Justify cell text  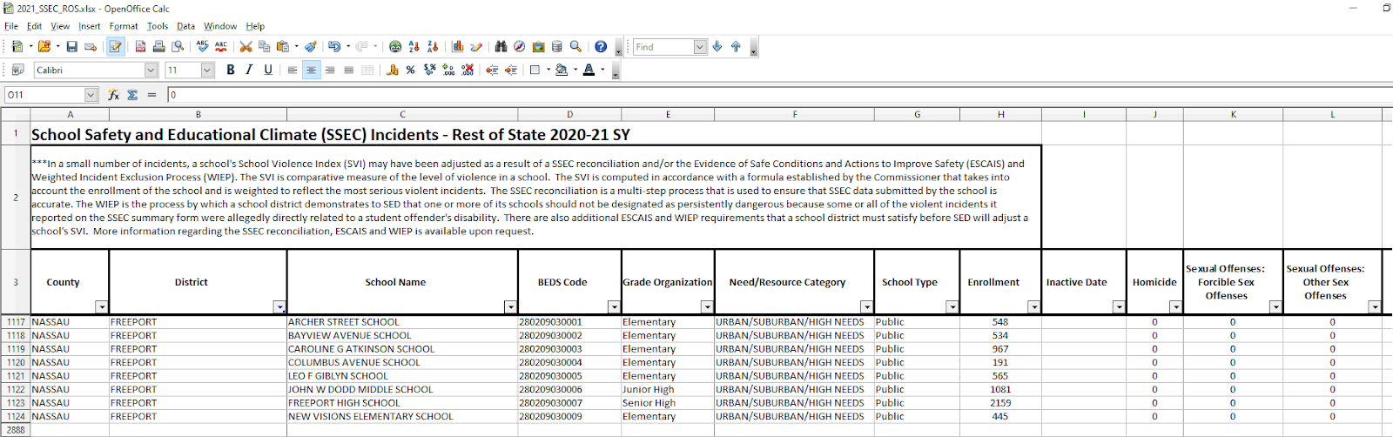[x=348, y=70]
